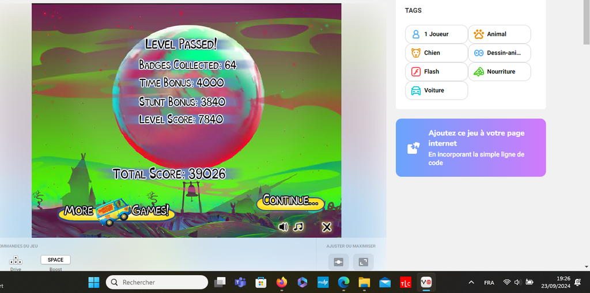Select the 1 Joueur tag
590x293 pixels.
click(x=436, y=34)
